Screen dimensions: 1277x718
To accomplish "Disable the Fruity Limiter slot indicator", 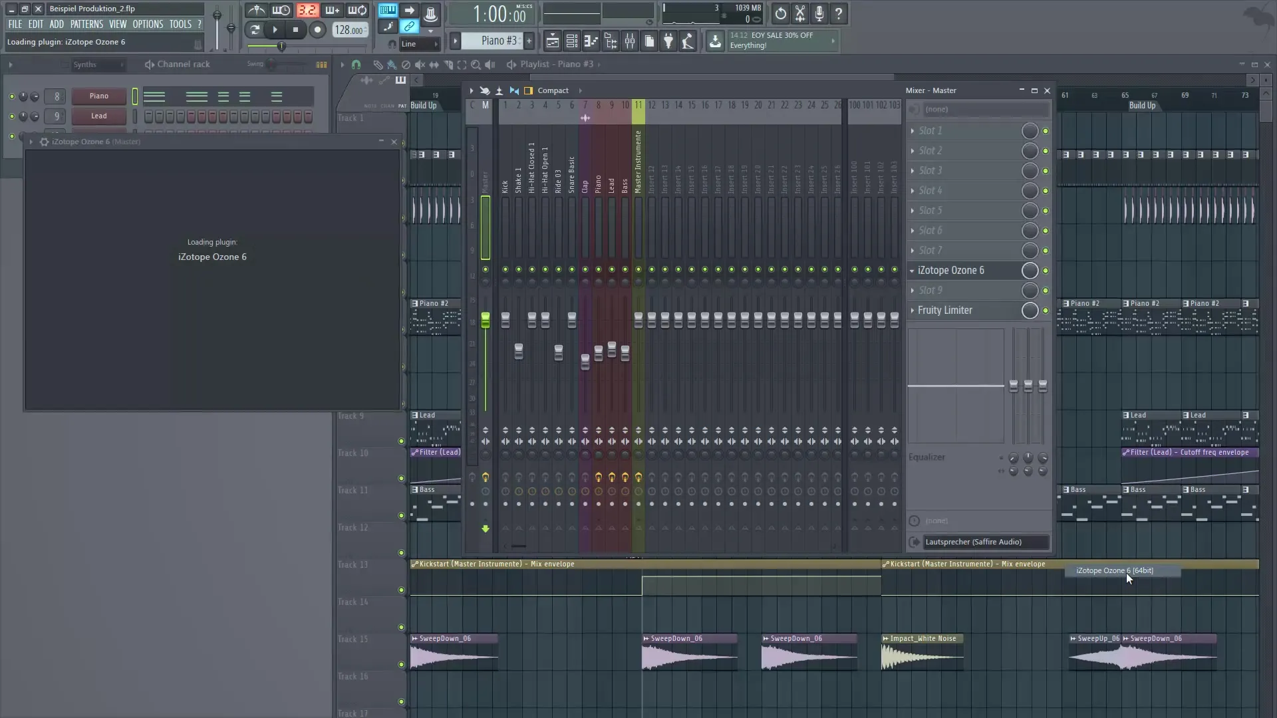I will coord(1046,311).
